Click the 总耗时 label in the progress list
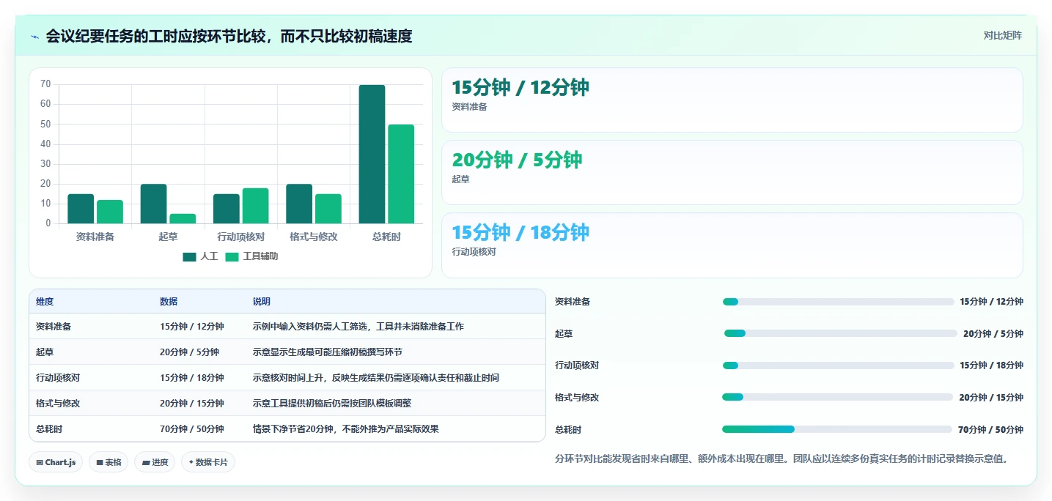Screen dimensions: 1052x501 point(568,430)
